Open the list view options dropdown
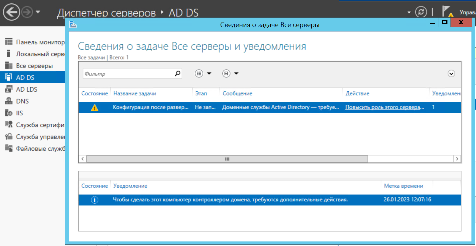 tap(203, 73)
